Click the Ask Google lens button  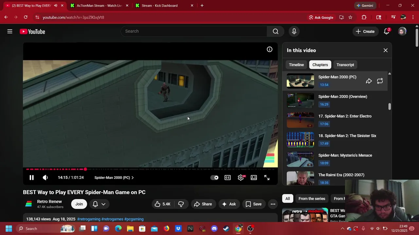point(321,17)
